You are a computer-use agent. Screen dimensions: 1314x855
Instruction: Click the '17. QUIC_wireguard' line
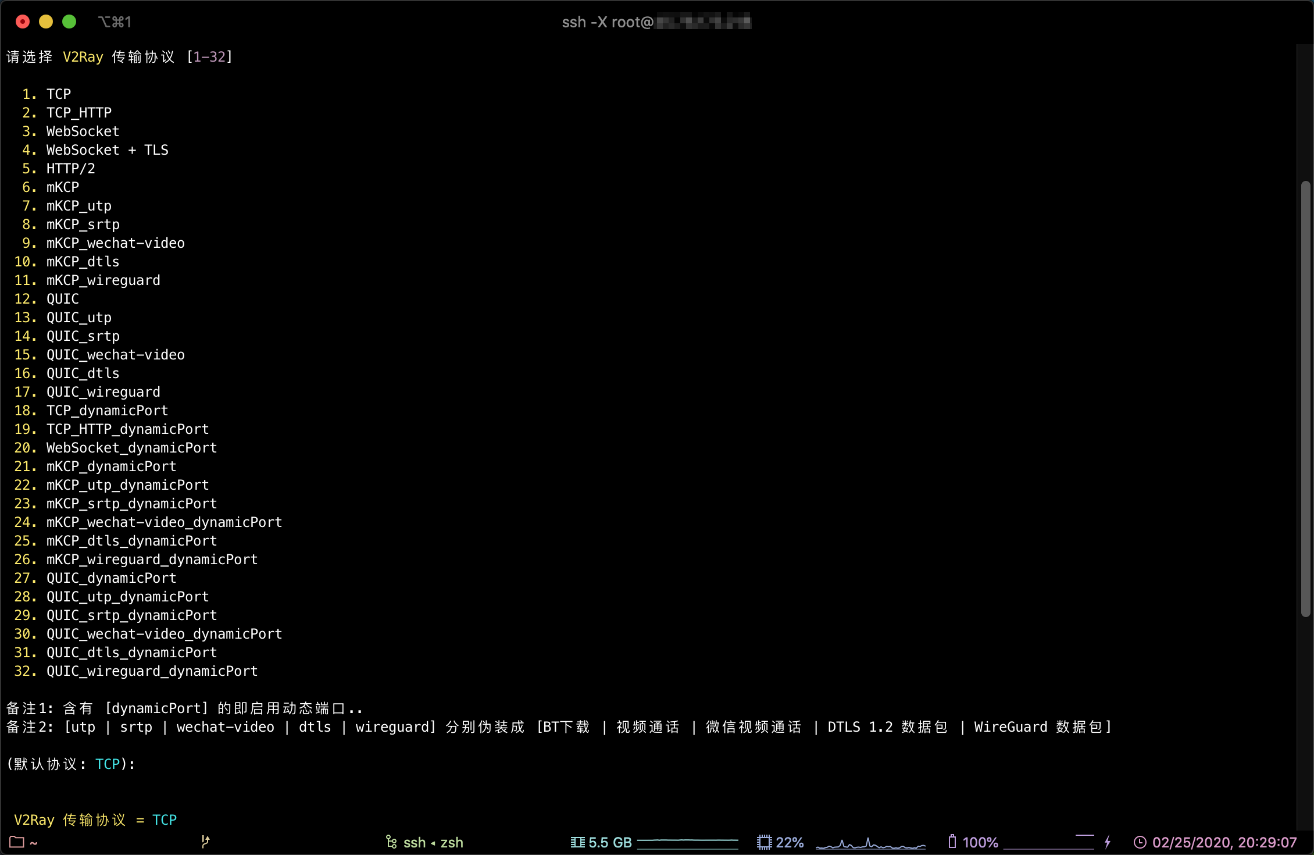click(87, 392)
